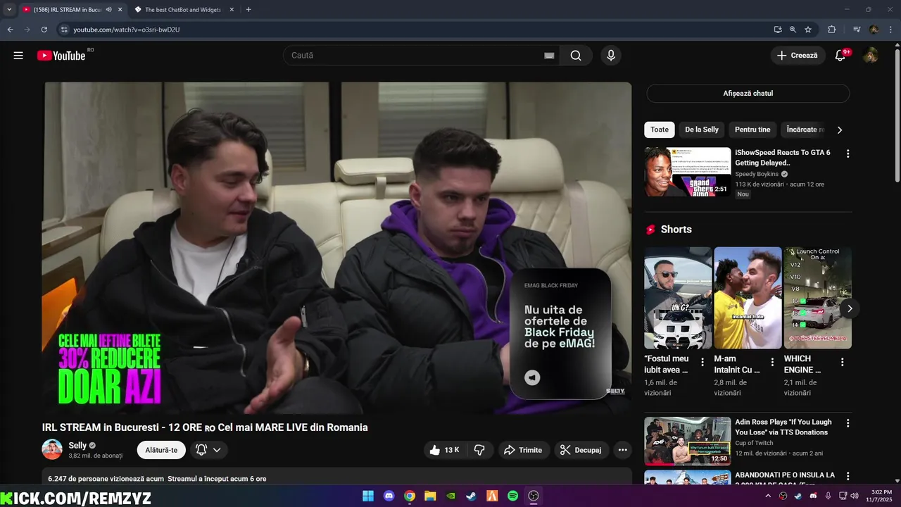Click the 'Decupaj' clip button
Screen dimensions: 901x507
click(581, 450)
